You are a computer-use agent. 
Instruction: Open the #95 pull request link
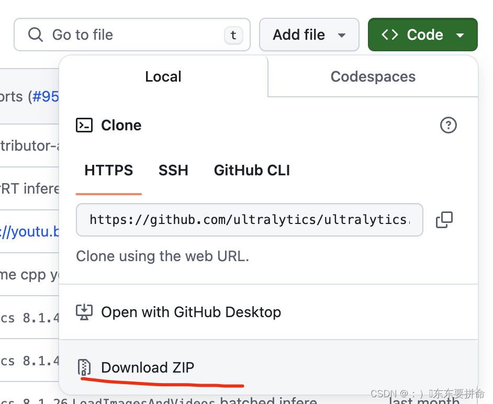[46, 96]
